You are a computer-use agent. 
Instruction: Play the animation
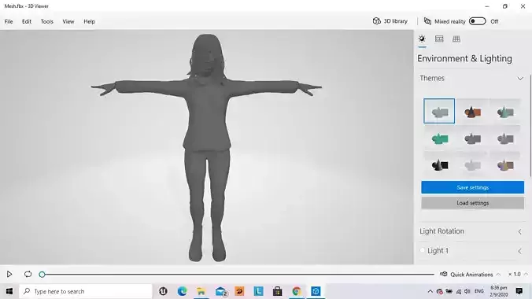coord(9,275)
